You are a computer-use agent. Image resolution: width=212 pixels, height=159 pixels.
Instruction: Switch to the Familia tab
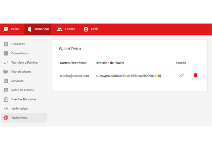(66, 29)
